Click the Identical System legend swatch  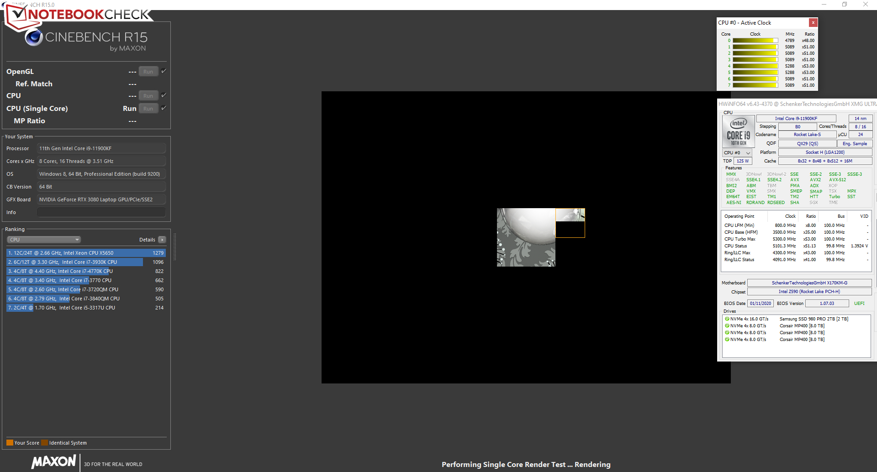pyautogui.click(x=44, y=442)
